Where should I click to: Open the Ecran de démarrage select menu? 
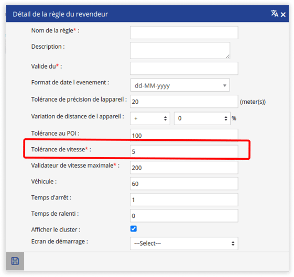point(184,243)
